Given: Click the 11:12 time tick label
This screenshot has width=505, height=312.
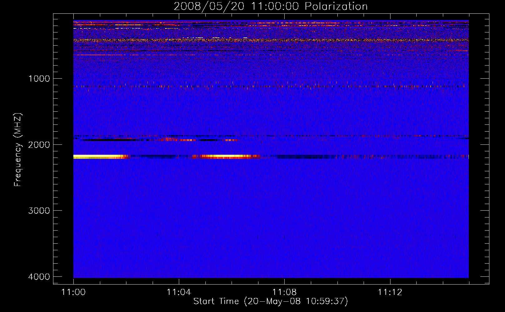Looking at the screenshot, I should coord(390,292).
